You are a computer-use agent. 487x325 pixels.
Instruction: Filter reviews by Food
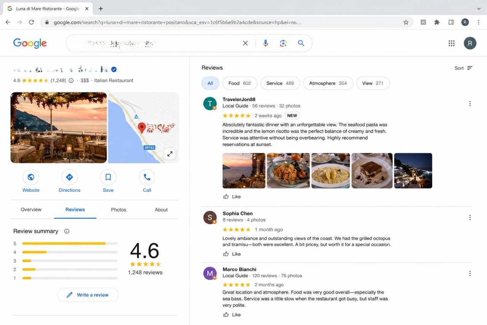coord(240,83)
